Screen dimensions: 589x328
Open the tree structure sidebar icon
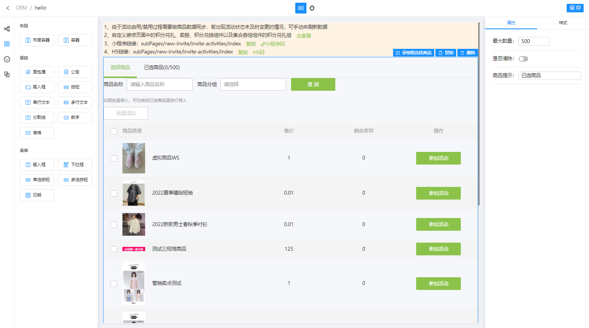(7, 29)
